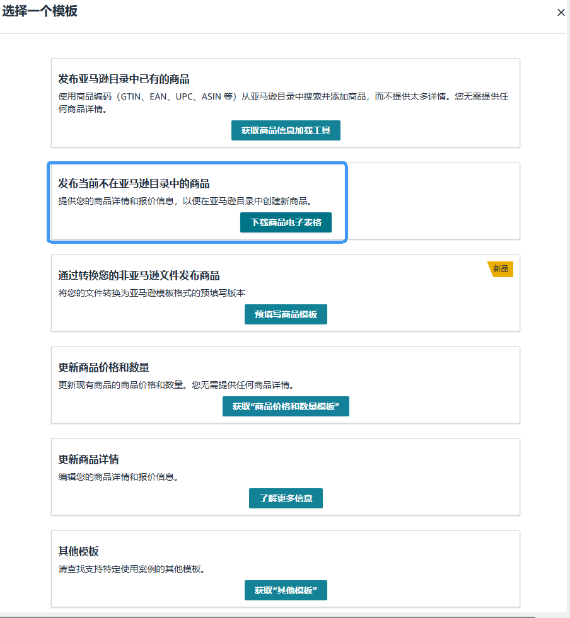Click the 了解更多信息 button

pos(286,498)
